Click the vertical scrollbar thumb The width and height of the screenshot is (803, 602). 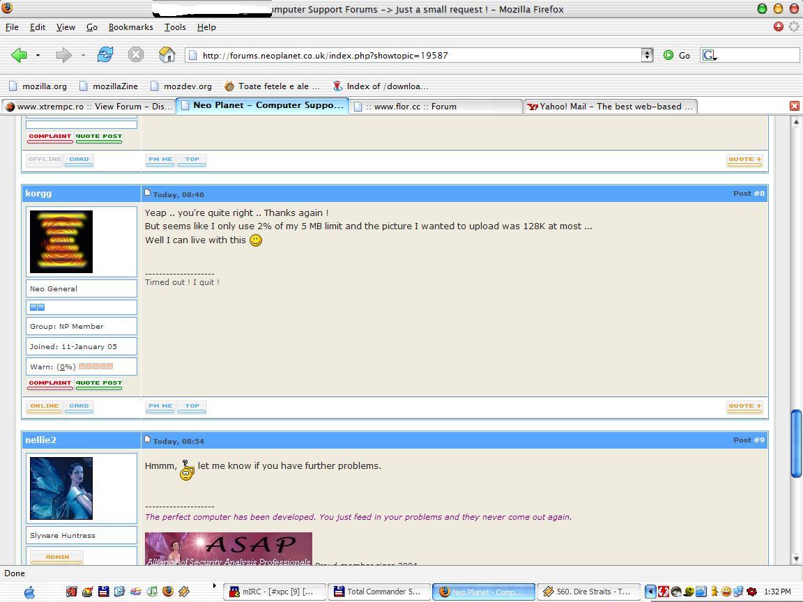tap(796, 443)
